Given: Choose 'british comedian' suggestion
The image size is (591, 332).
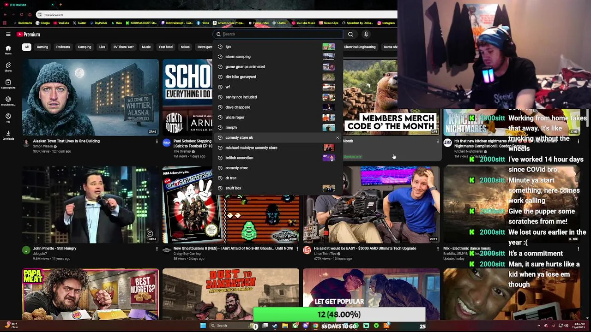Looking at the screenshot, I should [x=278, y=158].
